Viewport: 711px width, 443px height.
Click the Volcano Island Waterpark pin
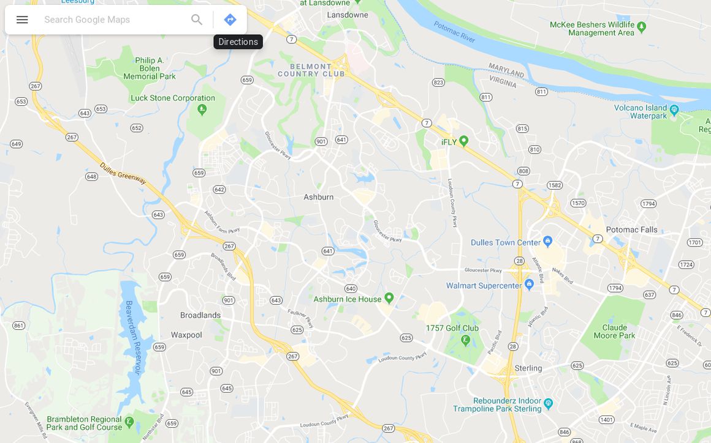[x=674, y=110]
